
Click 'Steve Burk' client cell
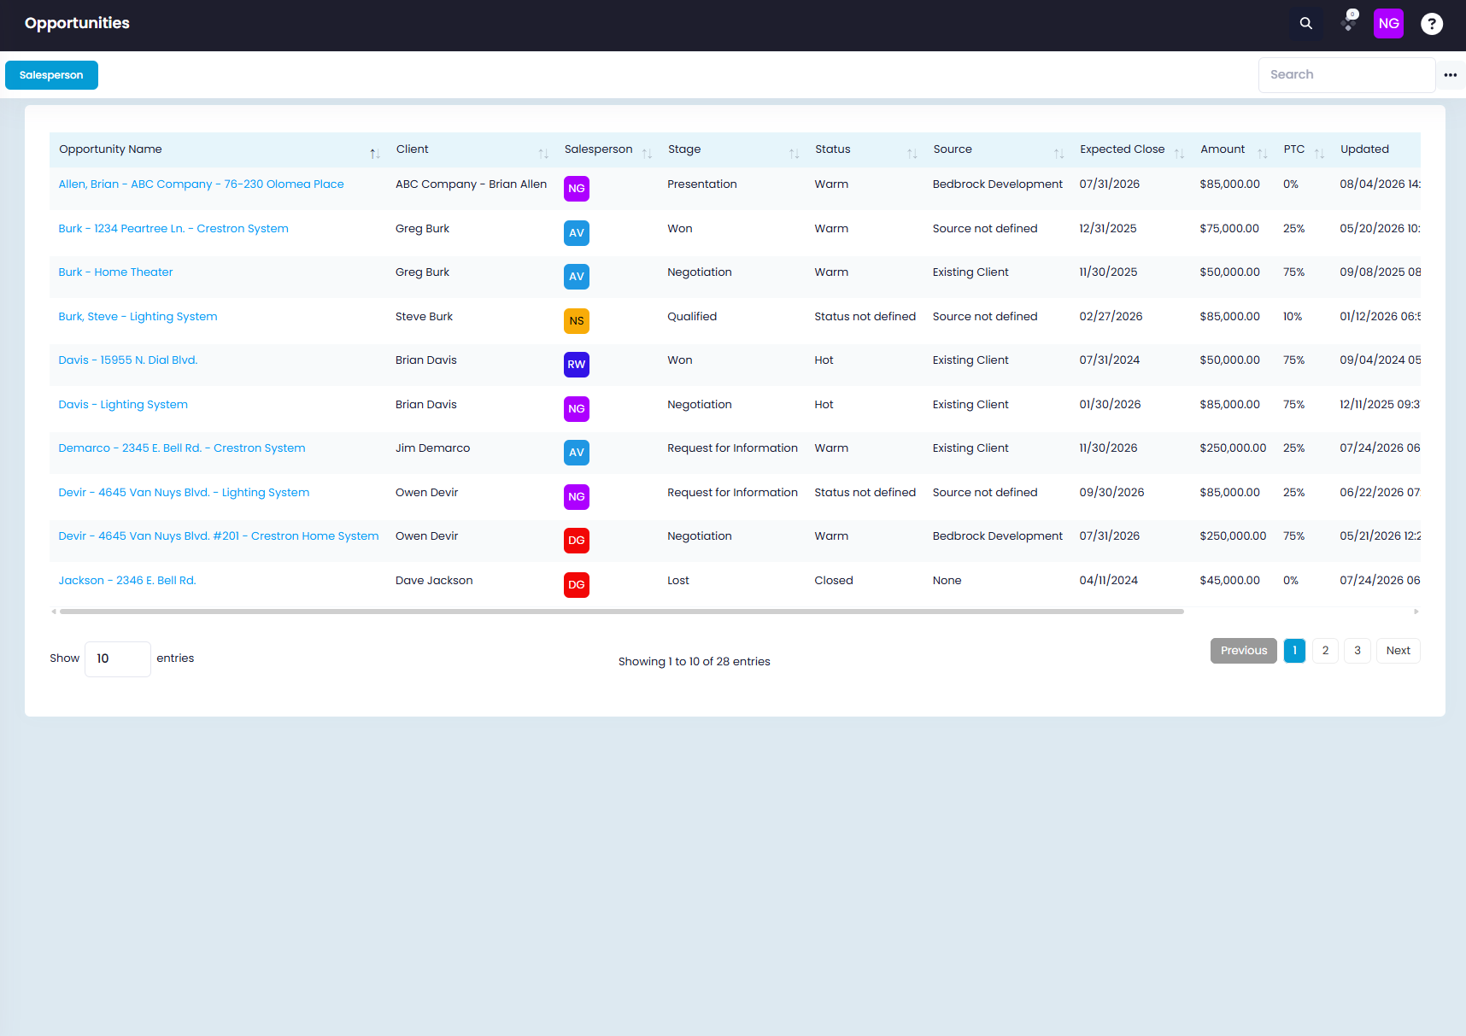424,317
